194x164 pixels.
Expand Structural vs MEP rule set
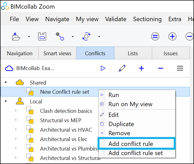[x=16, y=120]
